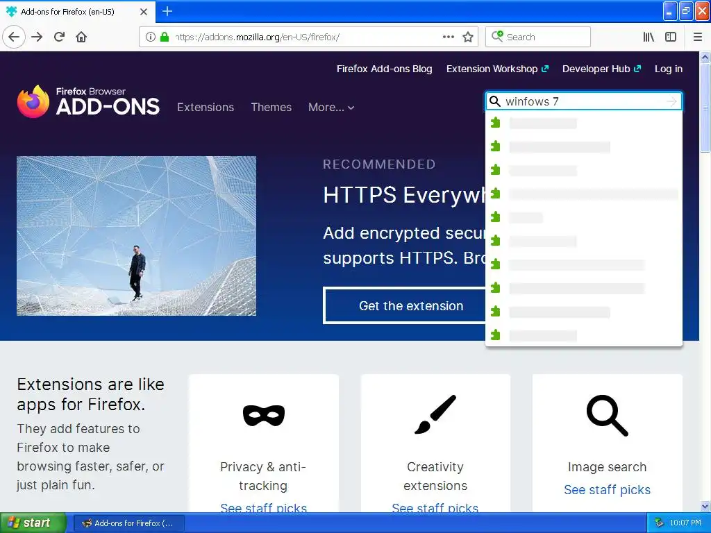Open page actions three-dot menu

(448, 37)
